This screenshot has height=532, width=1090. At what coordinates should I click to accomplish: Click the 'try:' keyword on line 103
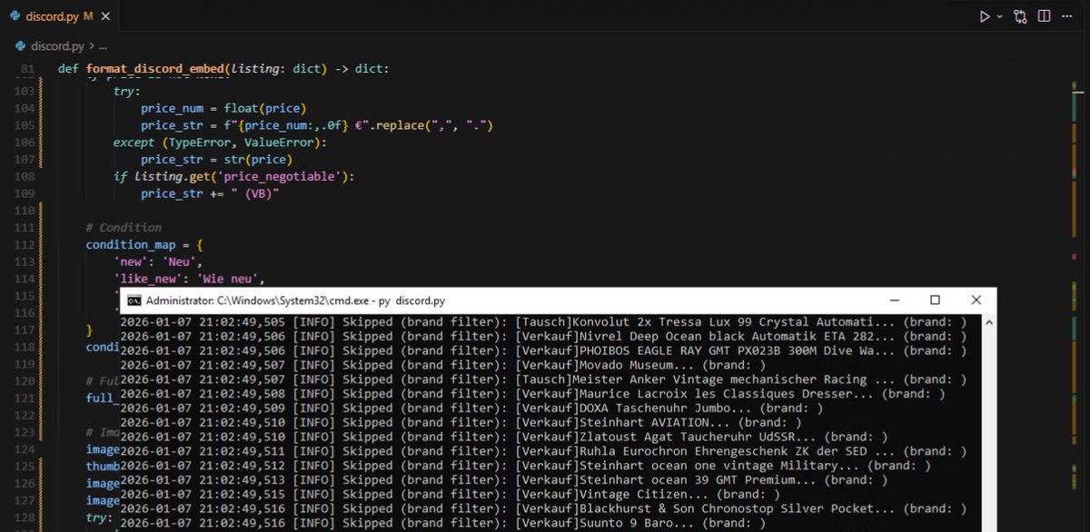click(126, 91)
